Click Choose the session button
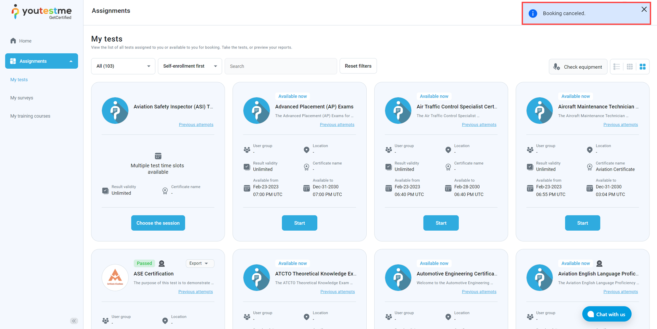Image resolution: width=657 pixels, height=329 pixels. click(158, 223)
